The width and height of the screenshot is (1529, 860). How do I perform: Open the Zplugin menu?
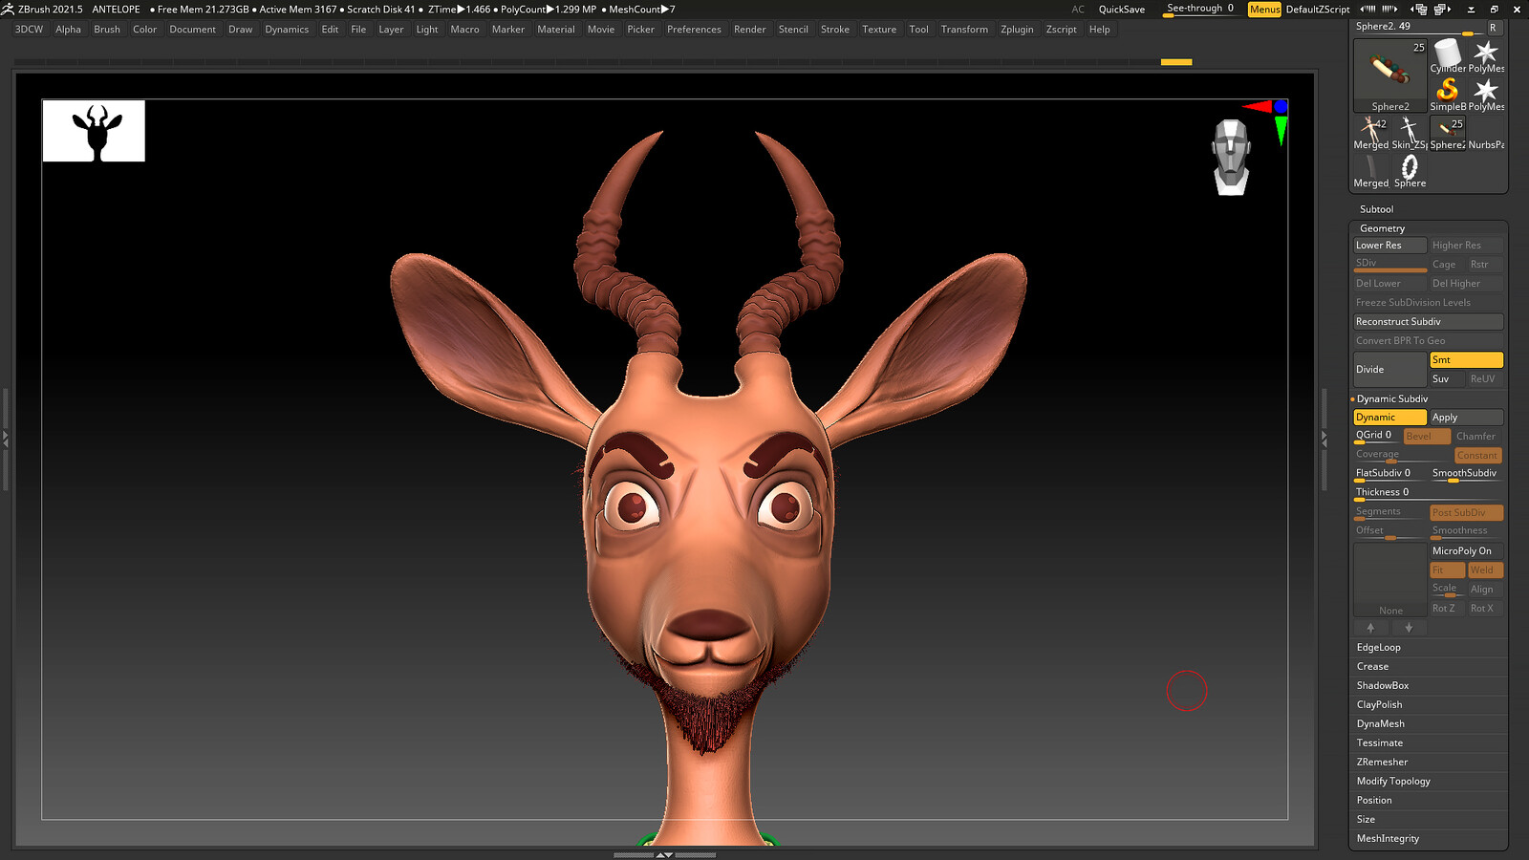pos(1017,30)
